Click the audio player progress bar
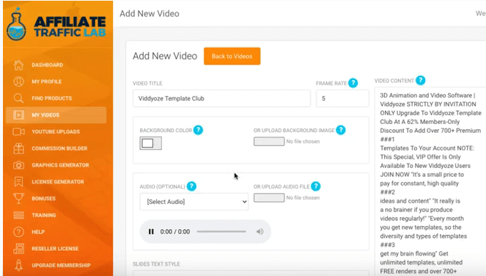 [221, 232]
